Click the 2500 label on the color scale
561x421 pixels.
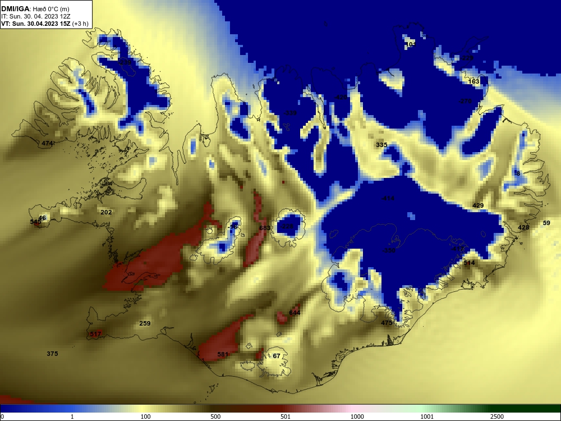pyautogui.click(x=497, y=417)
